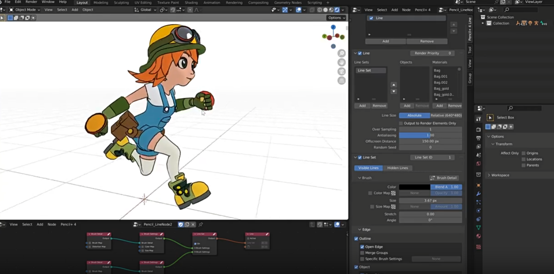Image resolution: width=554 pixels, height=274 pixels.
Task: Select the Hidden Lines tab button
Action: pyautogui.click(x=397, y=168)
